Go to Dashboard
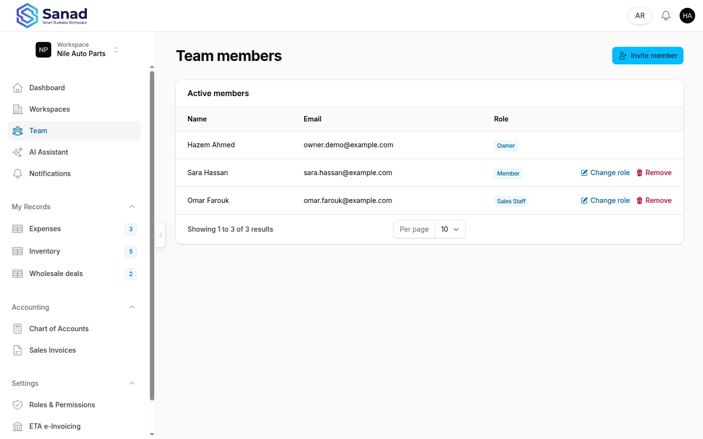Image resolution: width=703 pixels, height=439 pixels. pyautogui.click(x=74, y=88)
